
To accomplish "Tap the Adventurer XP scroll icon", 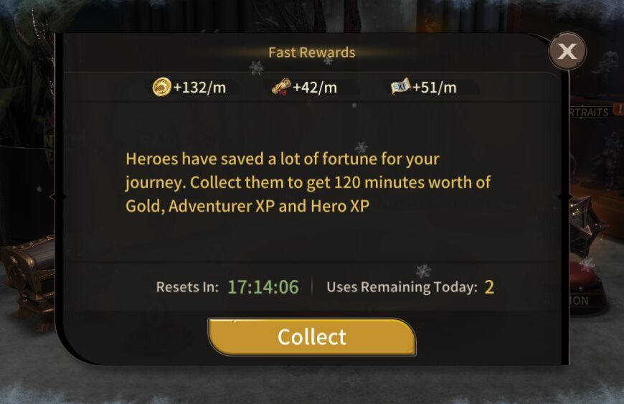I will pyautogui.click(x=281, y=86).
